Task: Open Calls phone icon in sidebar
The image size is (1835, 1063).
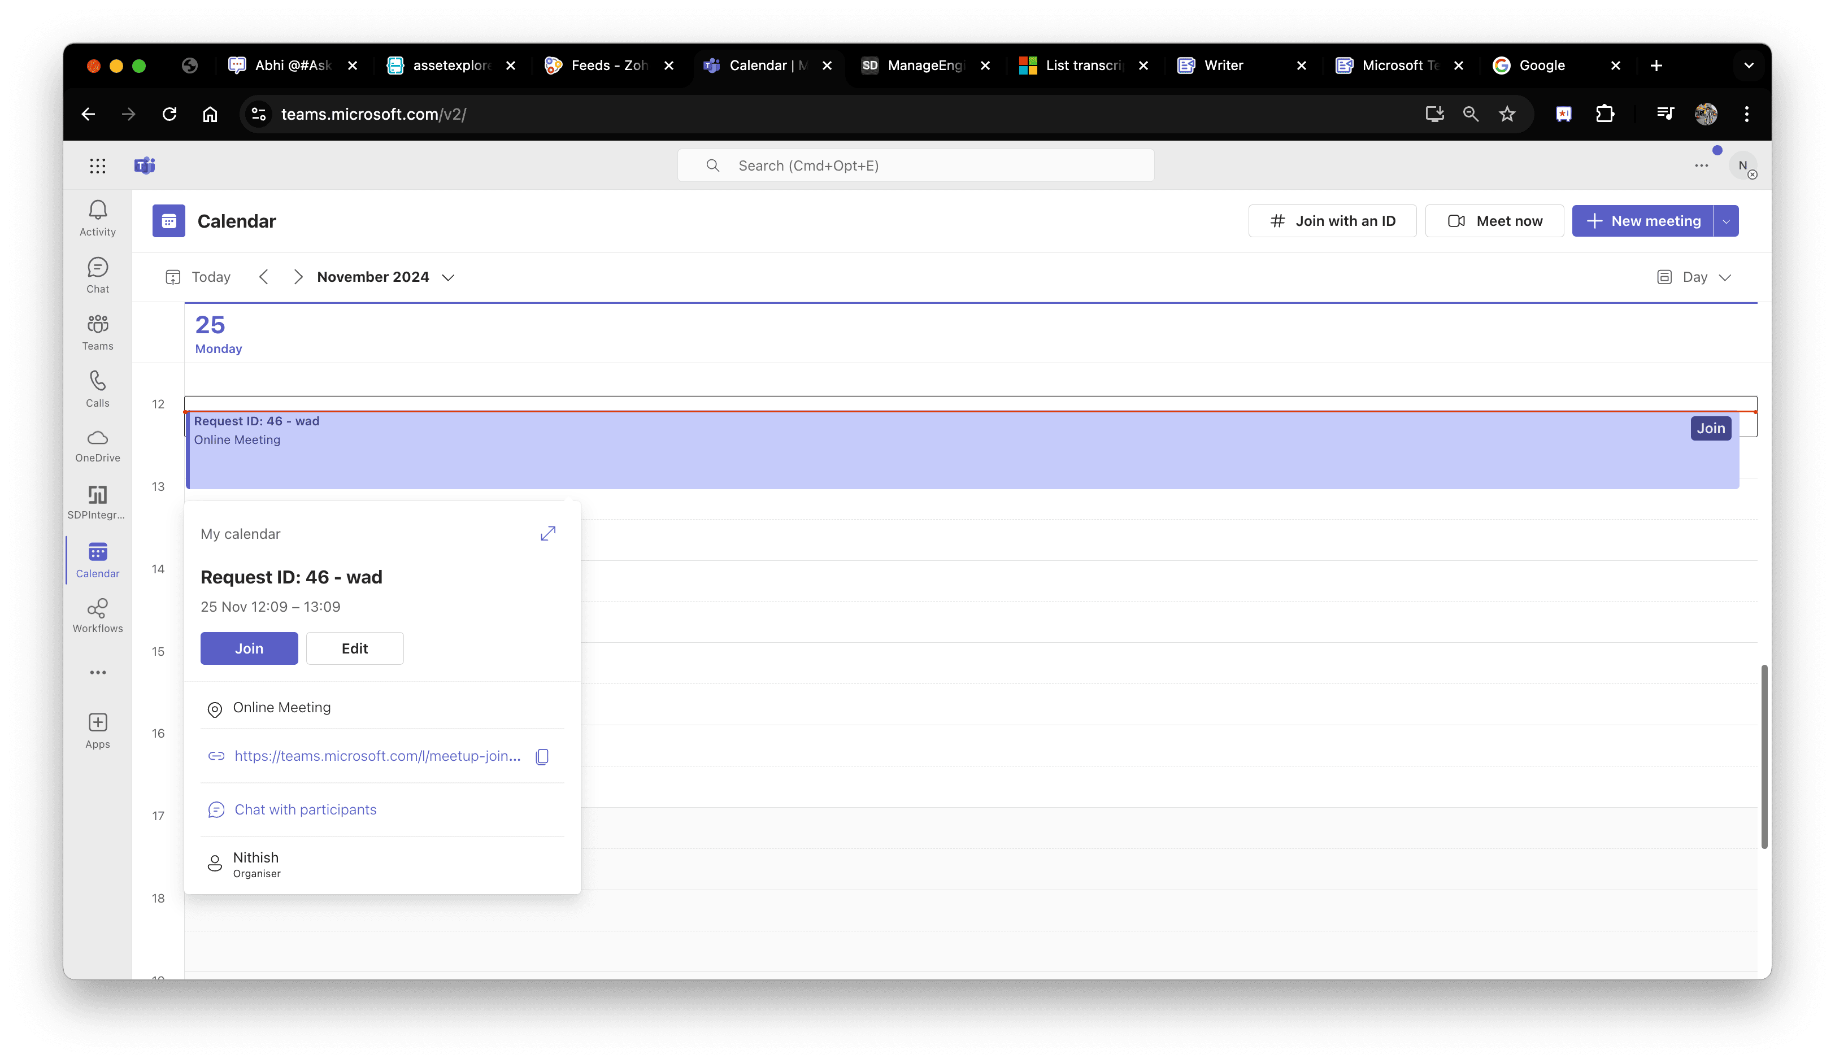Action: 98,389
